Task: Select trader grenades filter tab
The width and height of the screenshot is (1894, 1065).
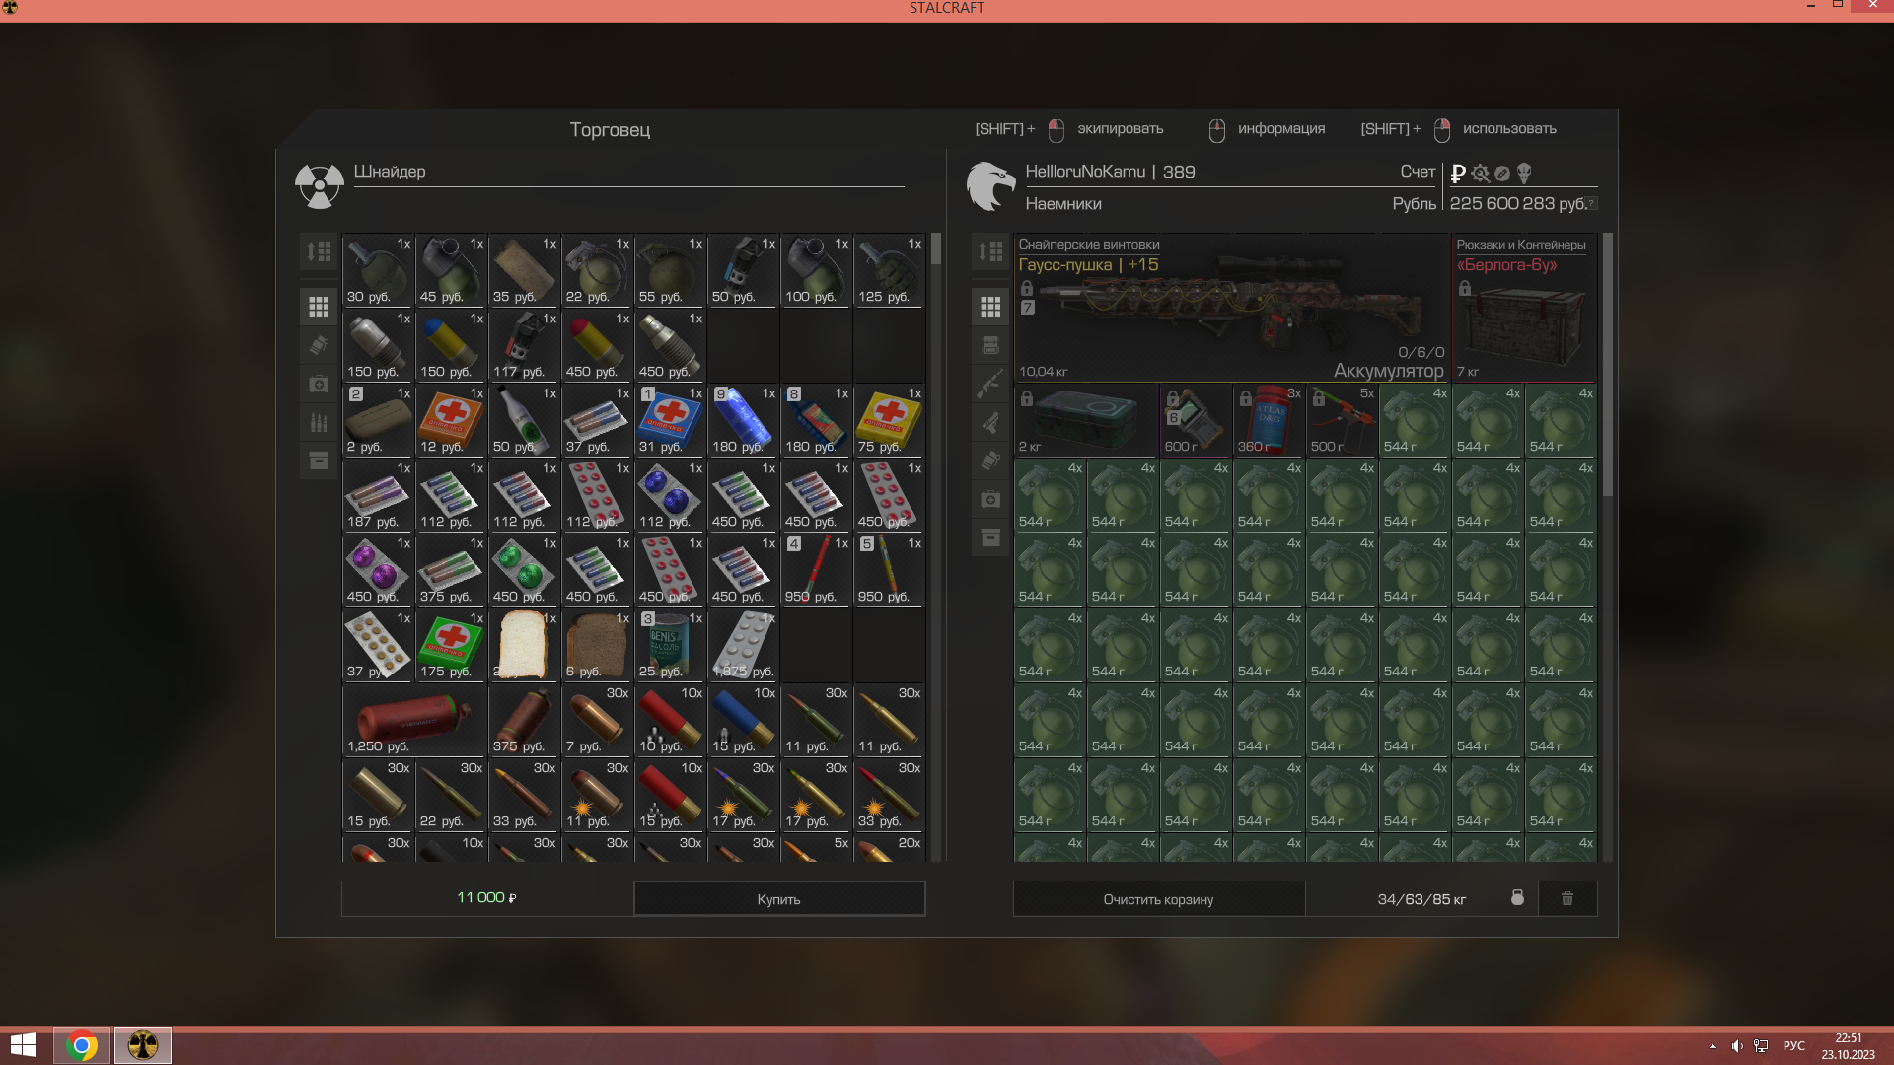Action: pyautogui.click(x=319, y=345)
